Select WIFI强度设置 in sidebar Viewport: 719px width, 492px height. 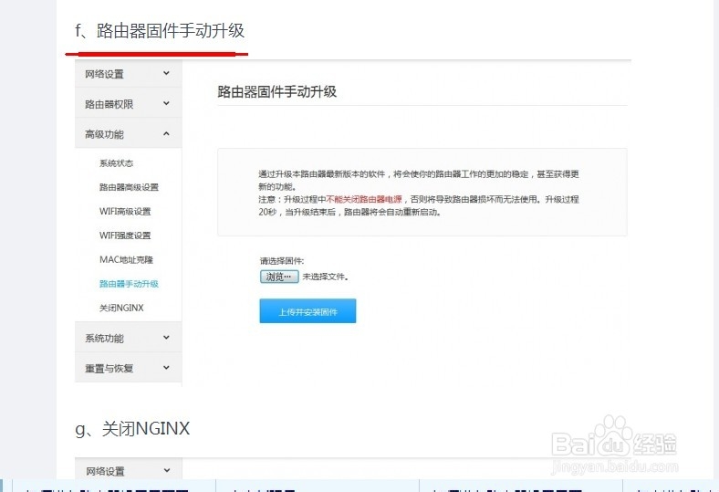(x=125, y=236)
